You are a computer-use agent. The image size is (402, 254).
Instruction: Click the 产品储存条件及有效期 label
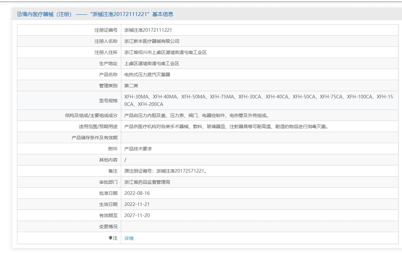(x=94, y=138)
